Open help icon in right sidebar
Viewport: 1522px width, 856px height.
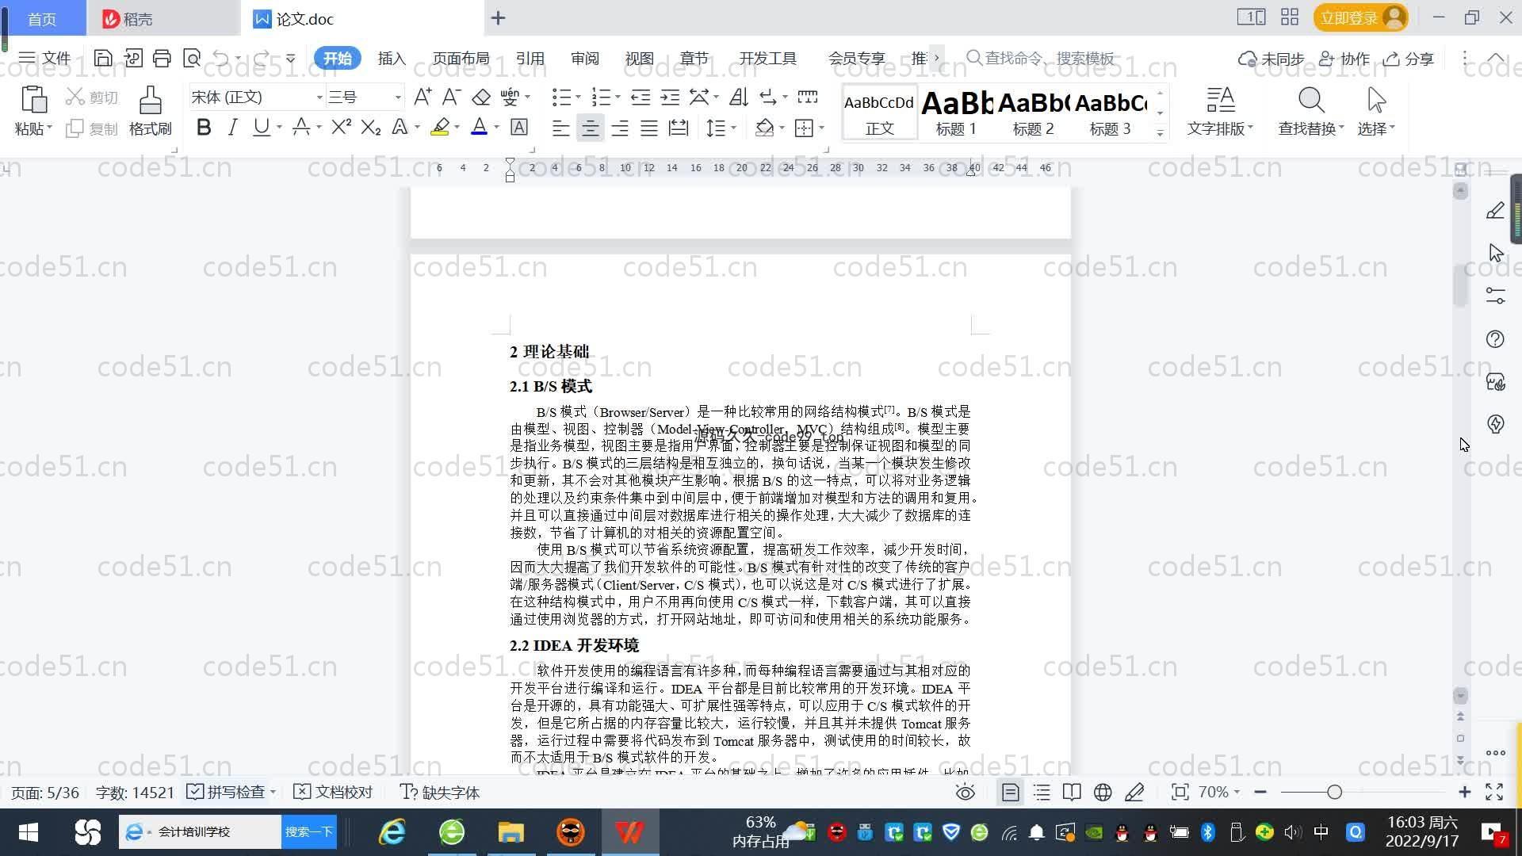click(1495, 339)
